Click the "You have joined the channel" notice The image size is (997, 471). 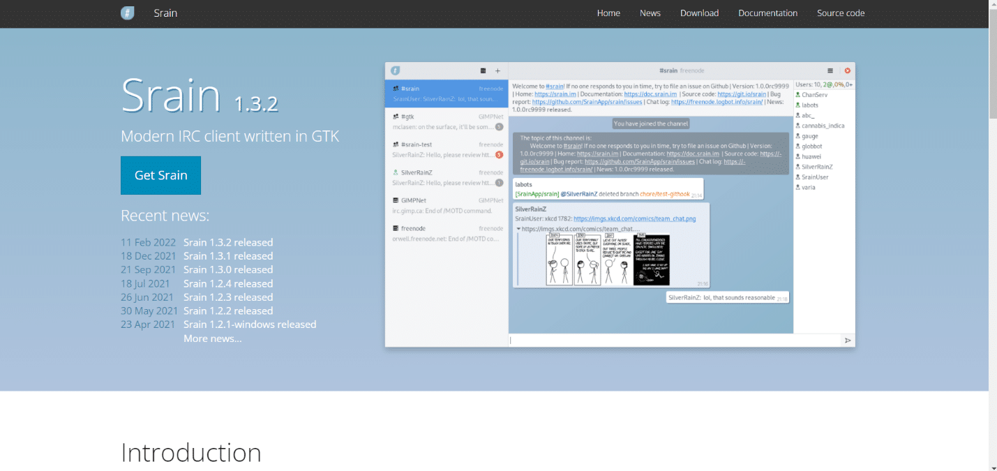651,124
